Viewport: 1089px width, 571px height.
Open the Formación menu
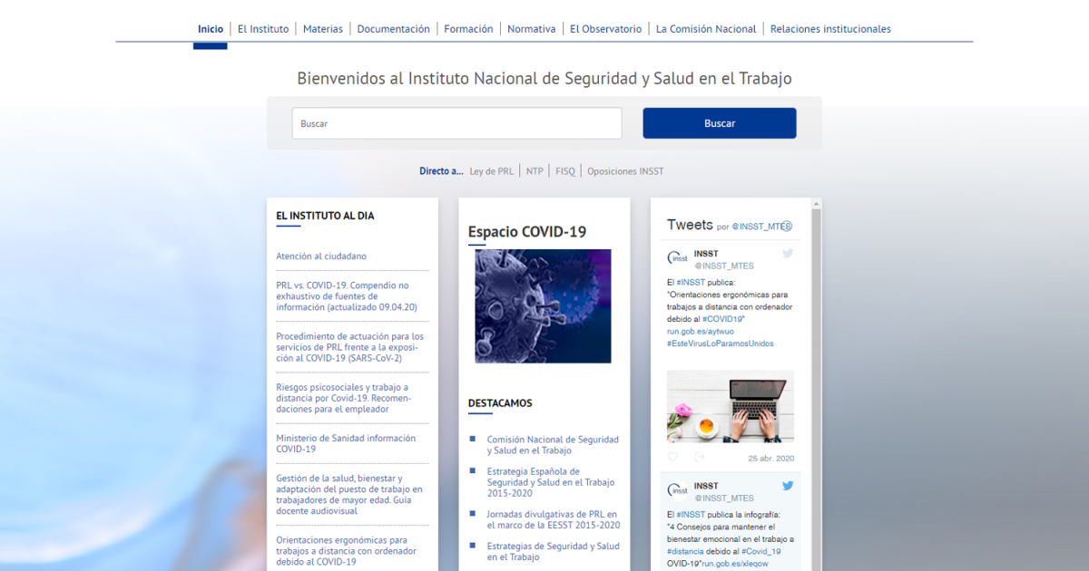click(468, 29)
